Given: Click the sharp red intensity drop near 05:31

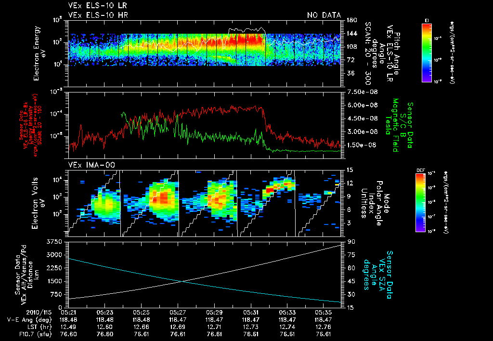Looking at the screenshot, I should click(266, 119).
